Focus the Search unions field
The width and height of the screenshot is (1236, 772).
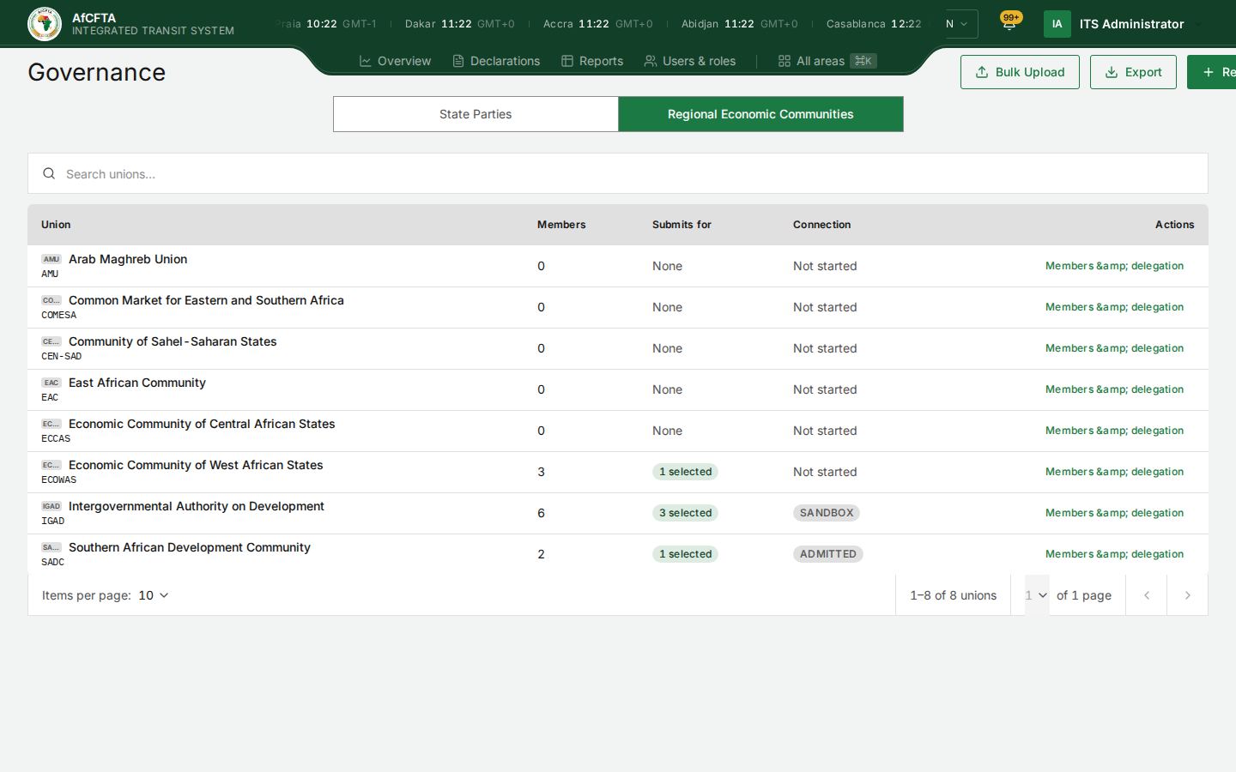pos(618,174)
